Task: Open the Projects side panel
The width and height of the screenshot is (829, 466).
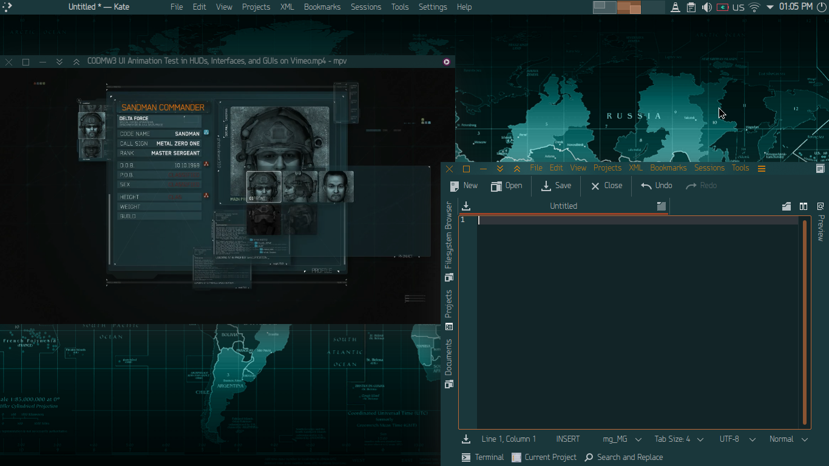Action: point(449,309)
